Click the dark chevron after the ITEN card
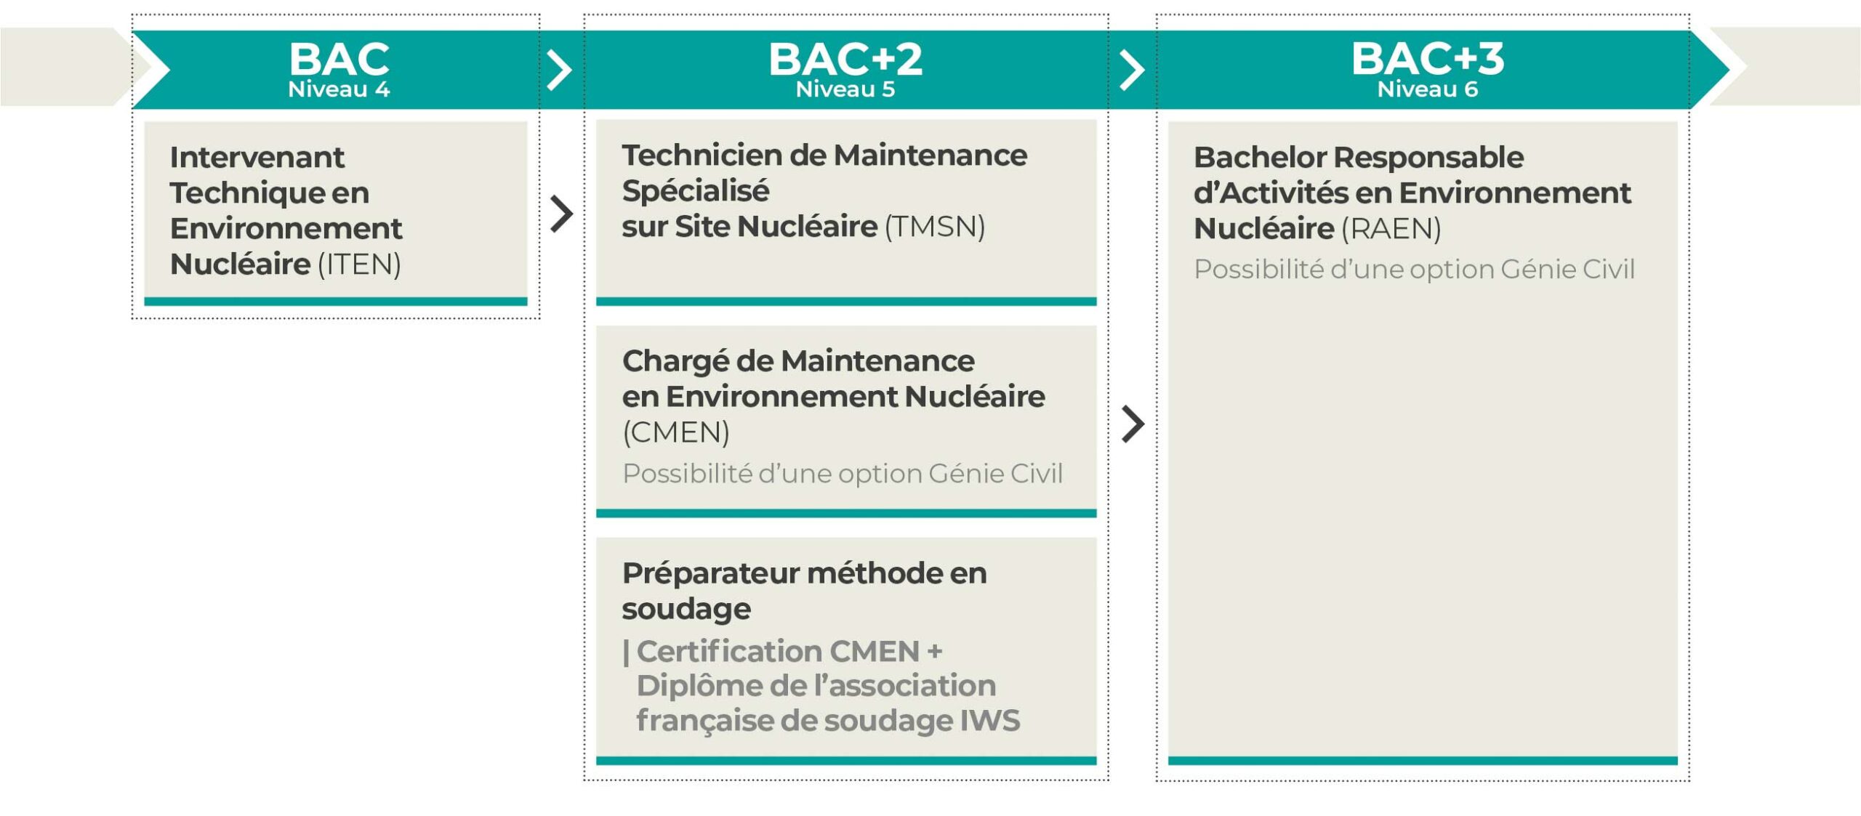The image size is (1861, 816). pyautogui.click(x=561, y=214)
